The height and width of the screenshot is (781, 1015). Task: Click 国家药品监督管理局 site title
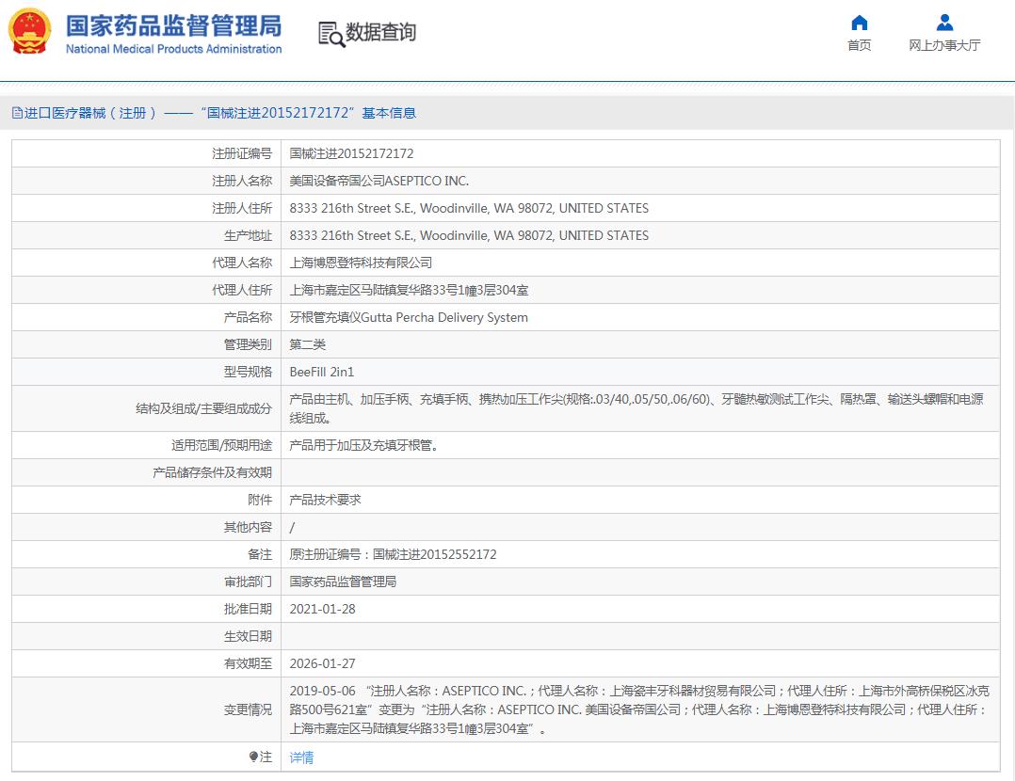tap(173, 26)
